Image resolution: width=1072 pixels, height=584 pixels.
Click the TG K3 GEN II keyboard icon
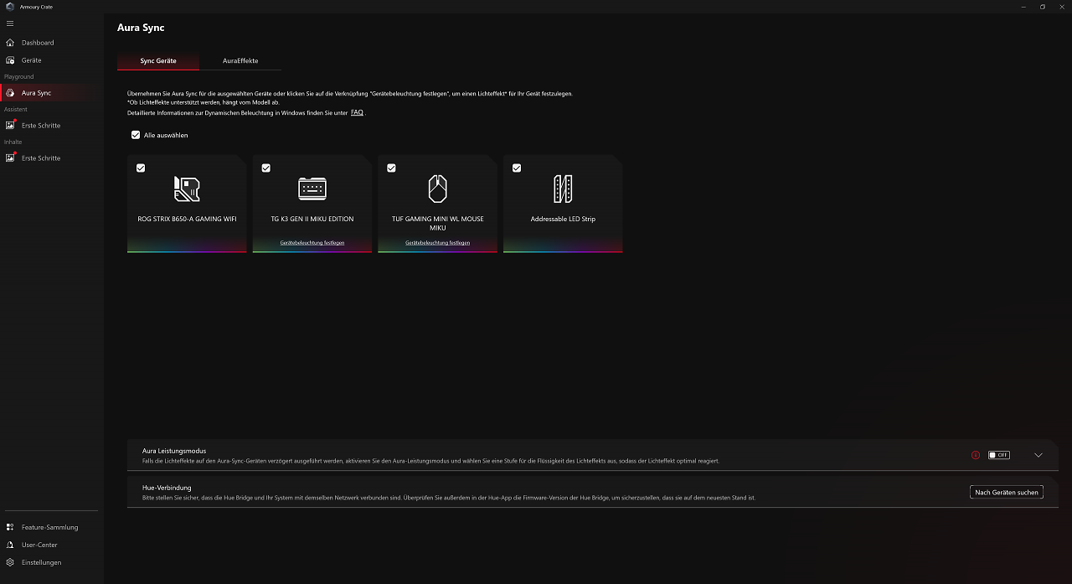click(312, 189)
